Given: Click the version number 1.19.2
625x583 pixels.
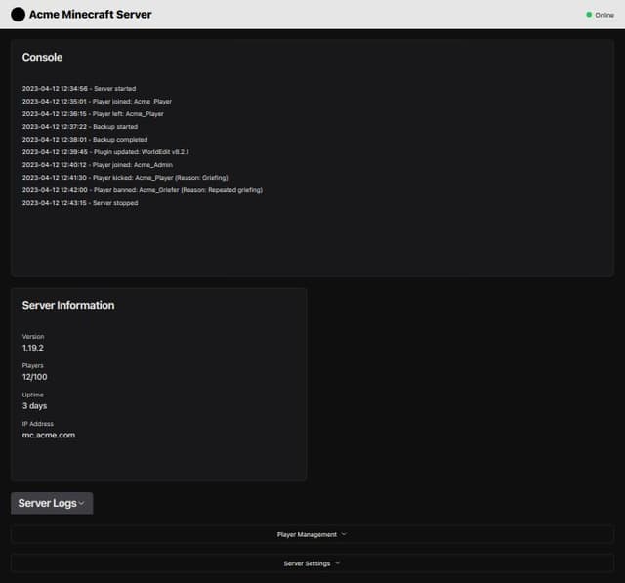Looking at the screenshot, I should [x=33, y=347].
